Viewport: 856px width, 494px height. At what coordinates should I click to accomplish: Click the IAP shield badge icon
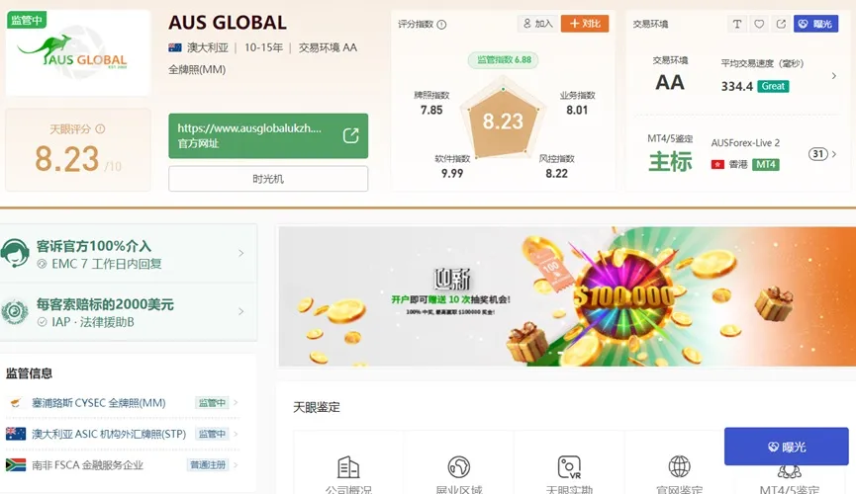pos(15,312)
